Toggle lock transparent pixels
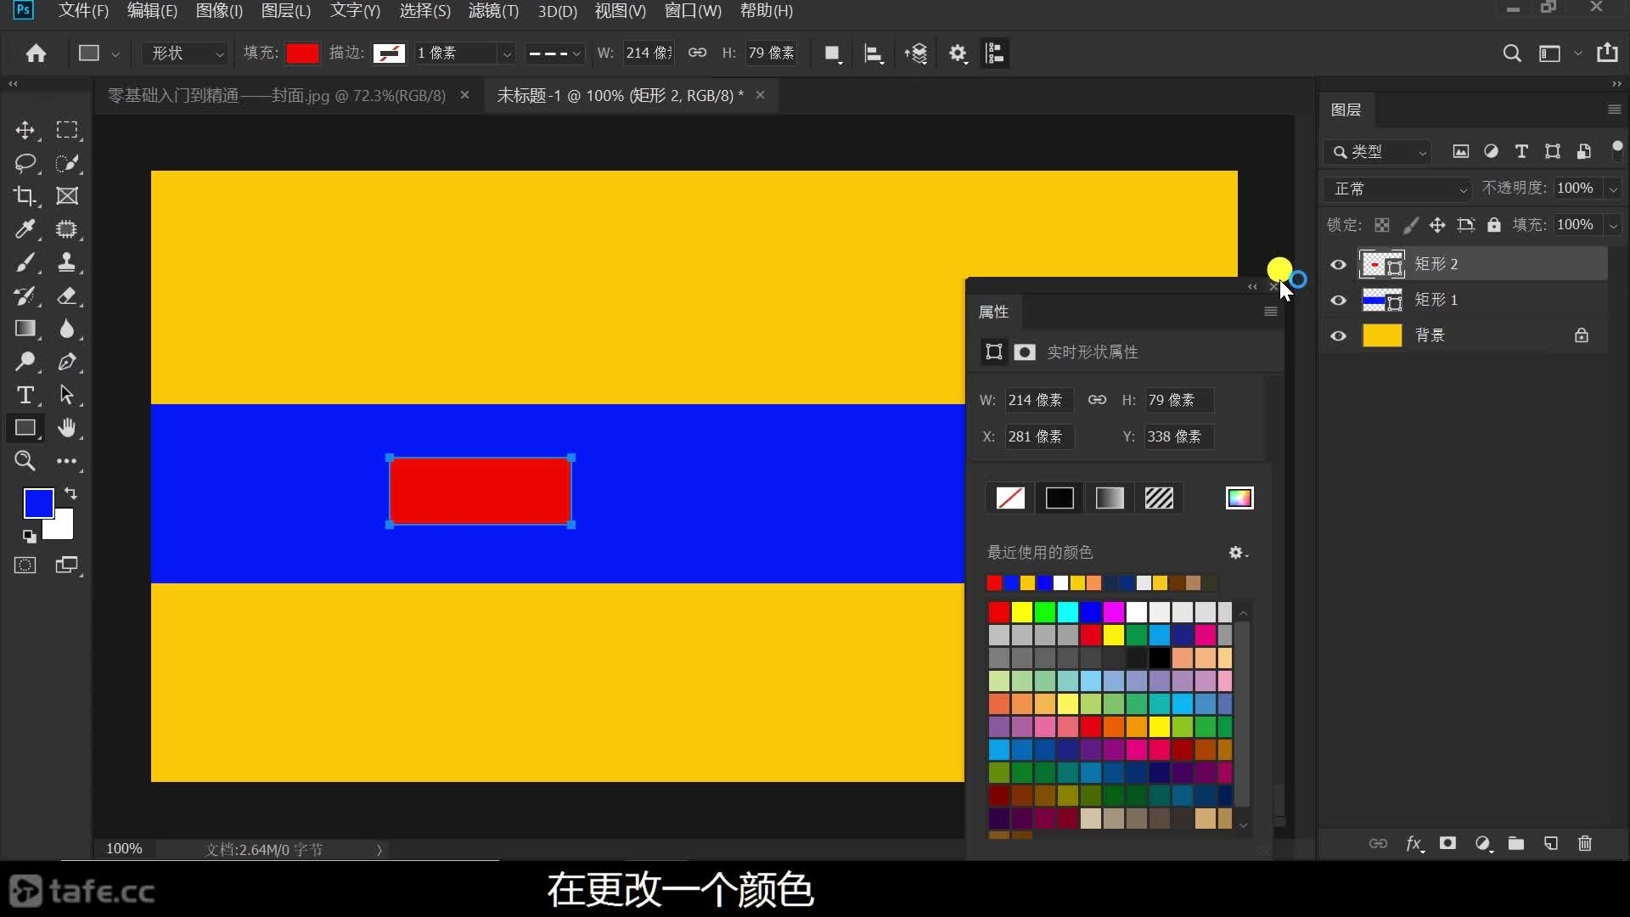Viewport: 1630px width, 917px height. pos(1382,225)
